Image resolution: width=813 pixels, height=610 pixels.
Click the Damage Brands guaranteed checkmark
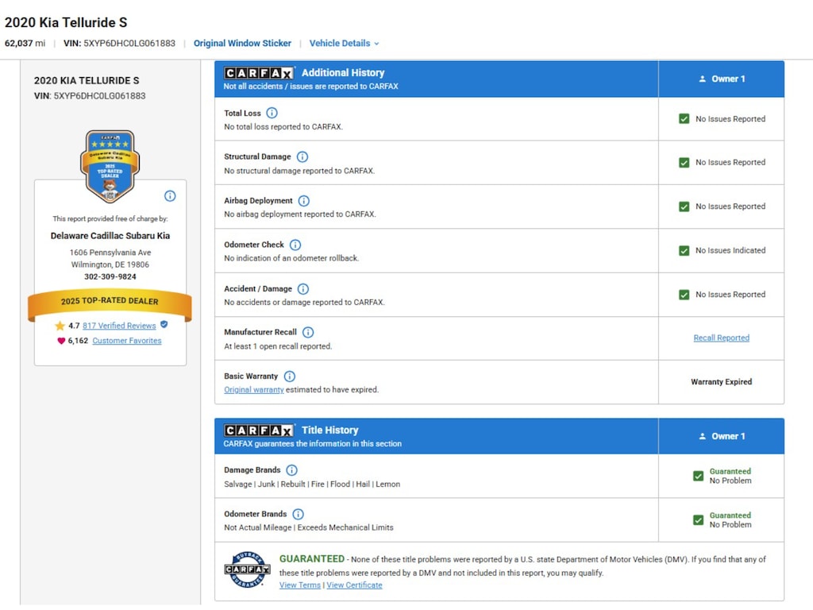(x=699, y=476)
